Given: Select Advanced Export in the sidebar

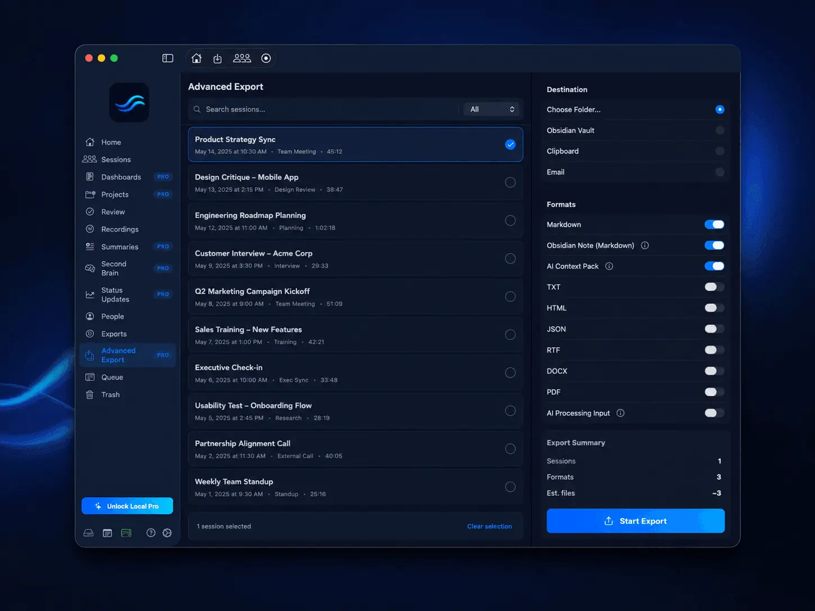Looking at the screenshot, I should coord(127,355).
